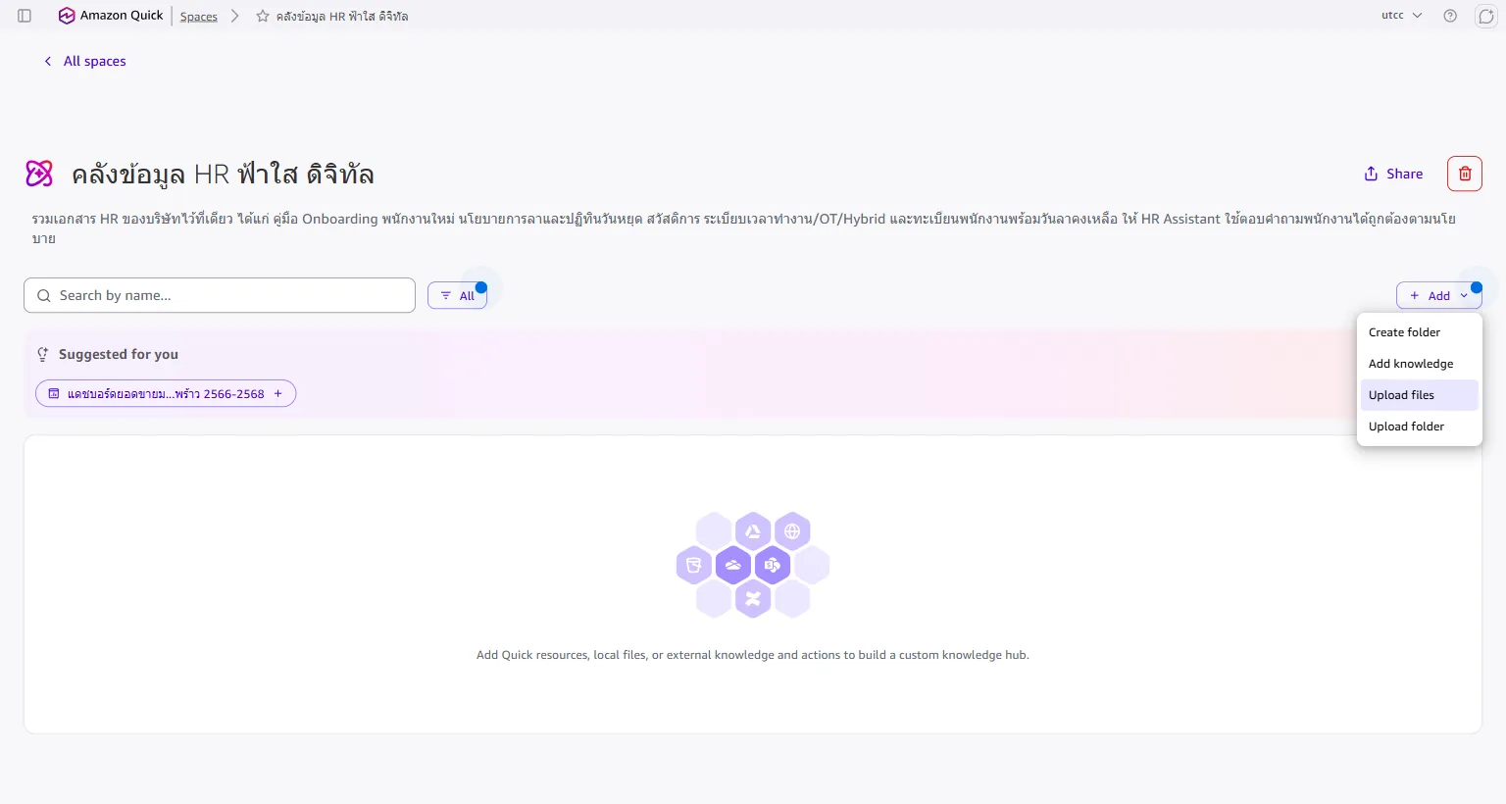Open the chat icon in the top-right corner
The image size is (1506, 804).
1486,16
